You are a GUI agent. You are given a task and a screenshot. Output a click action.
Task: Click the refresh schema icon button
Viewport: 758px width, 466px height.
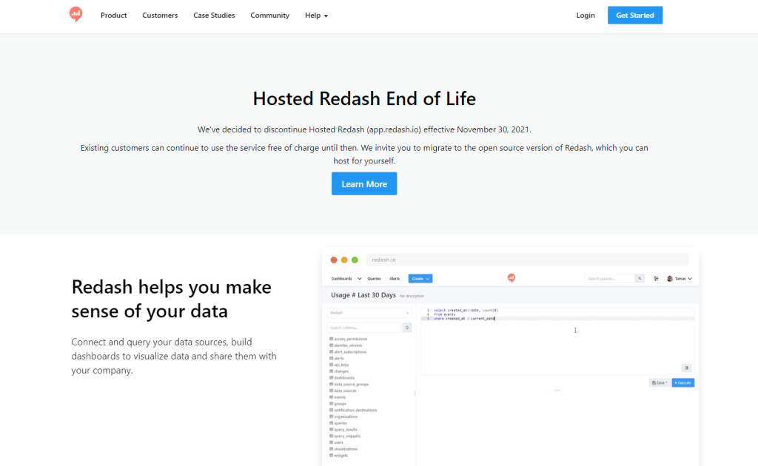click(x=407, y=328)
